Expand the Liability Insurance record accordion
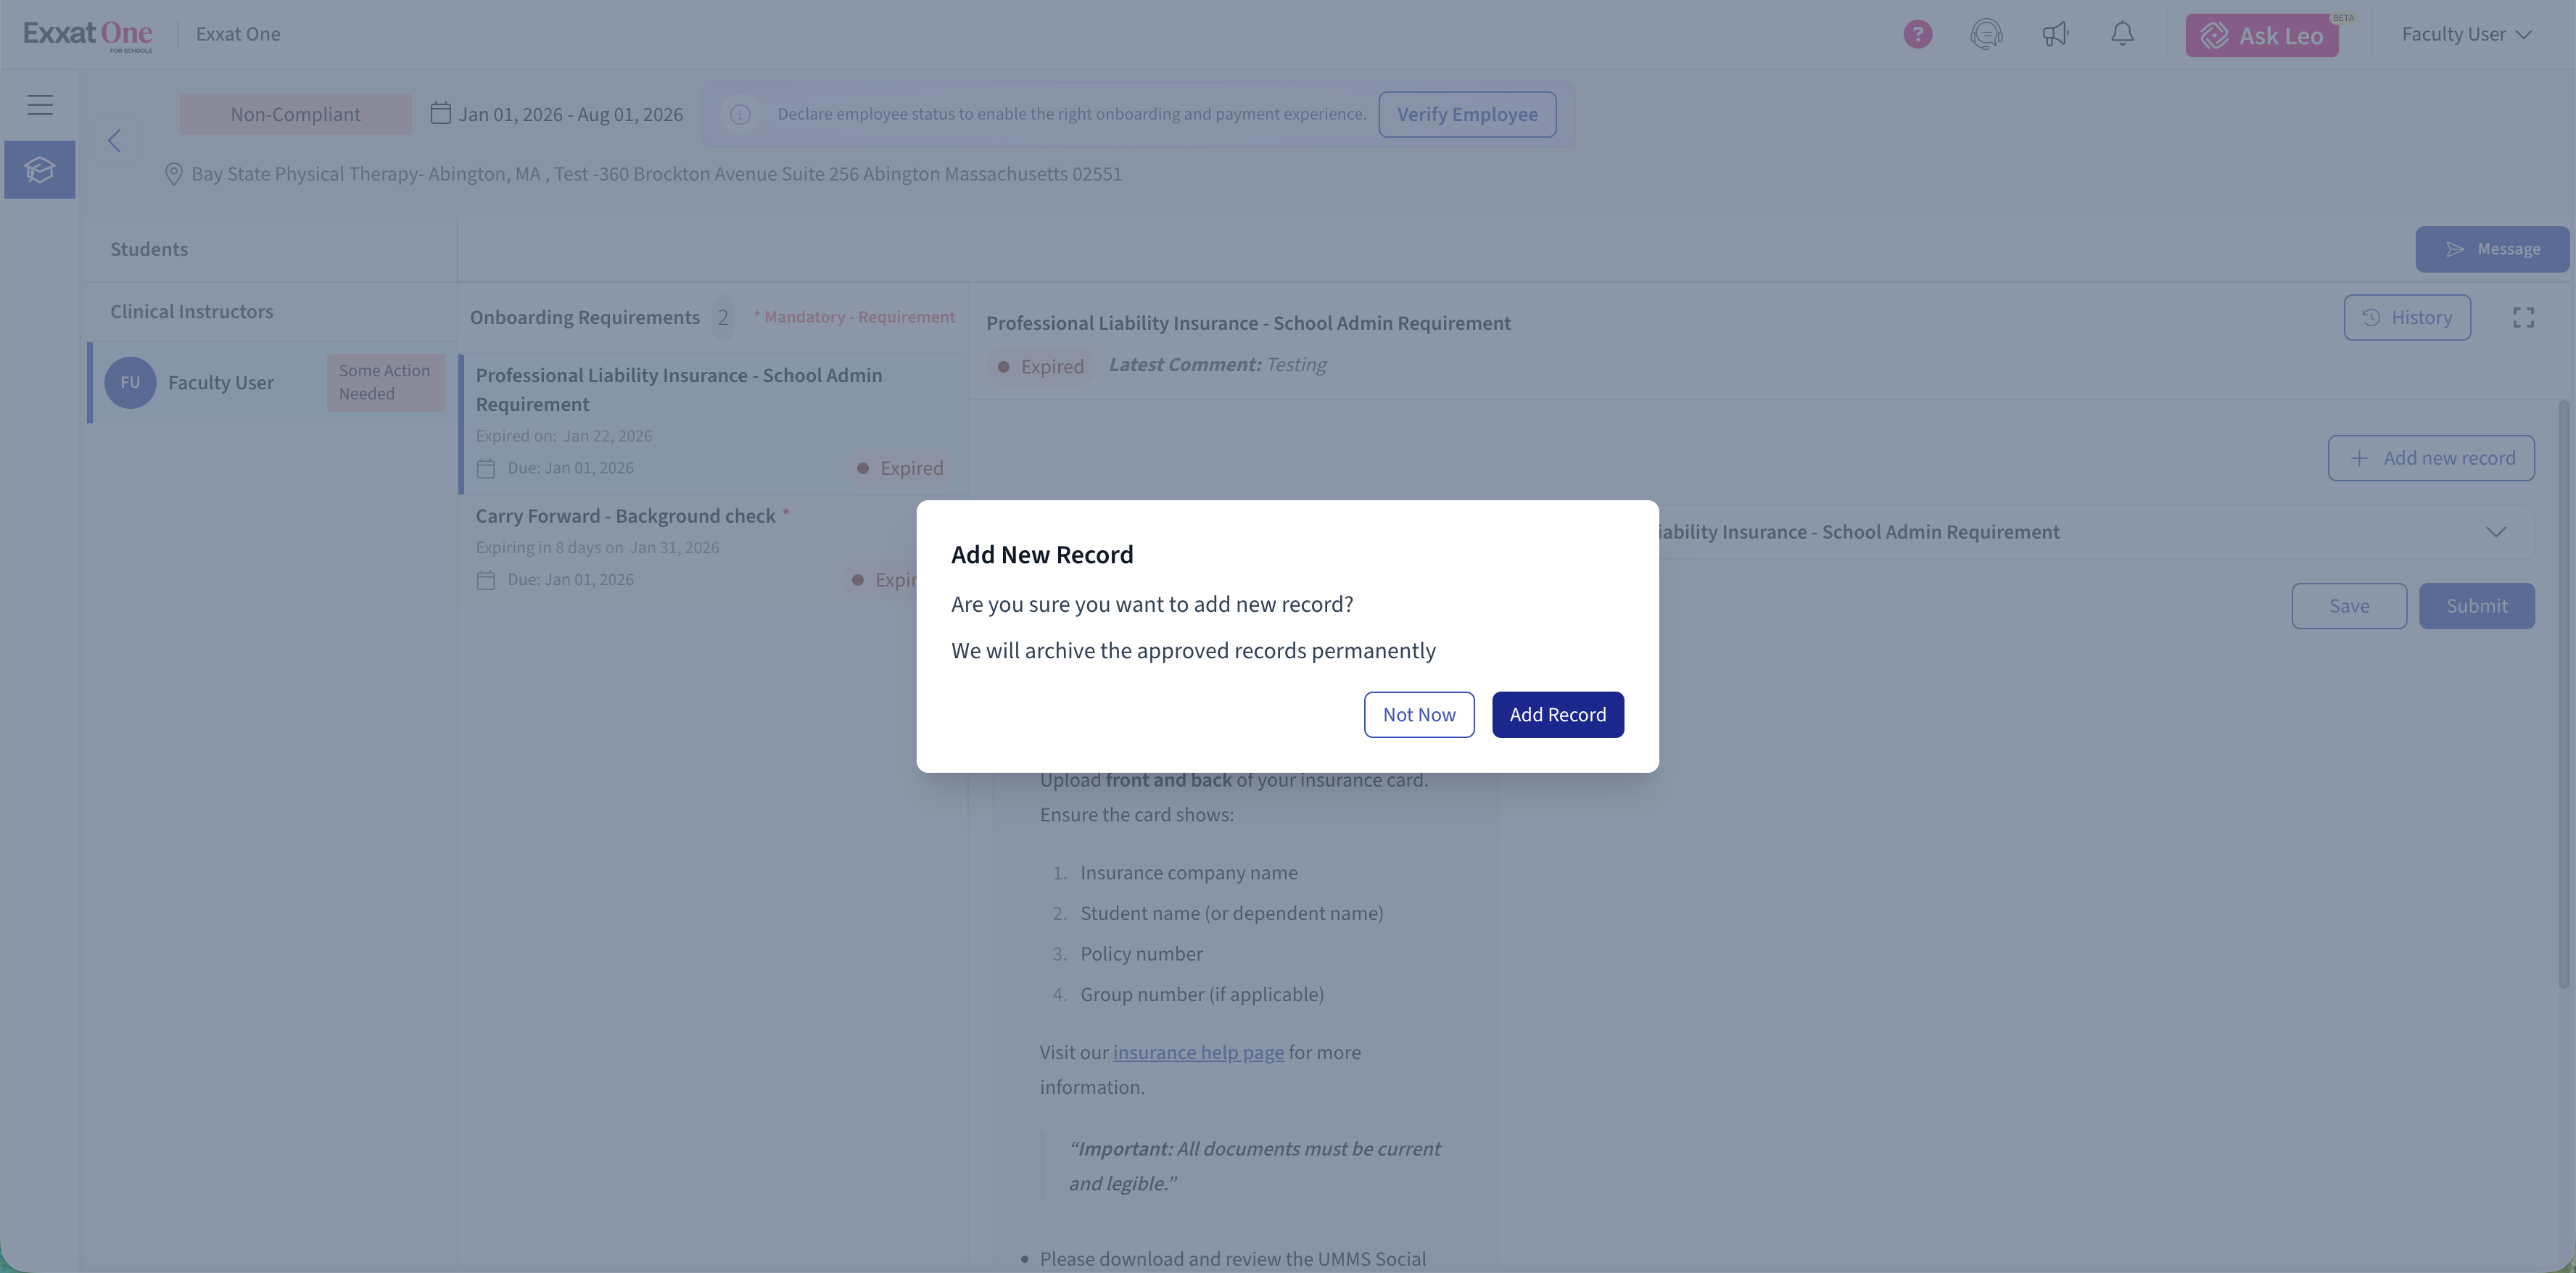 [2495, 532]
